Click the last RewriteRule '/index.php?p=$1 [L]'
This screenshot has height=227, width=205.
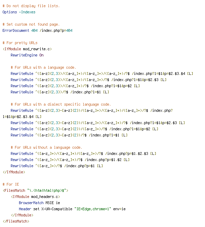57,166
